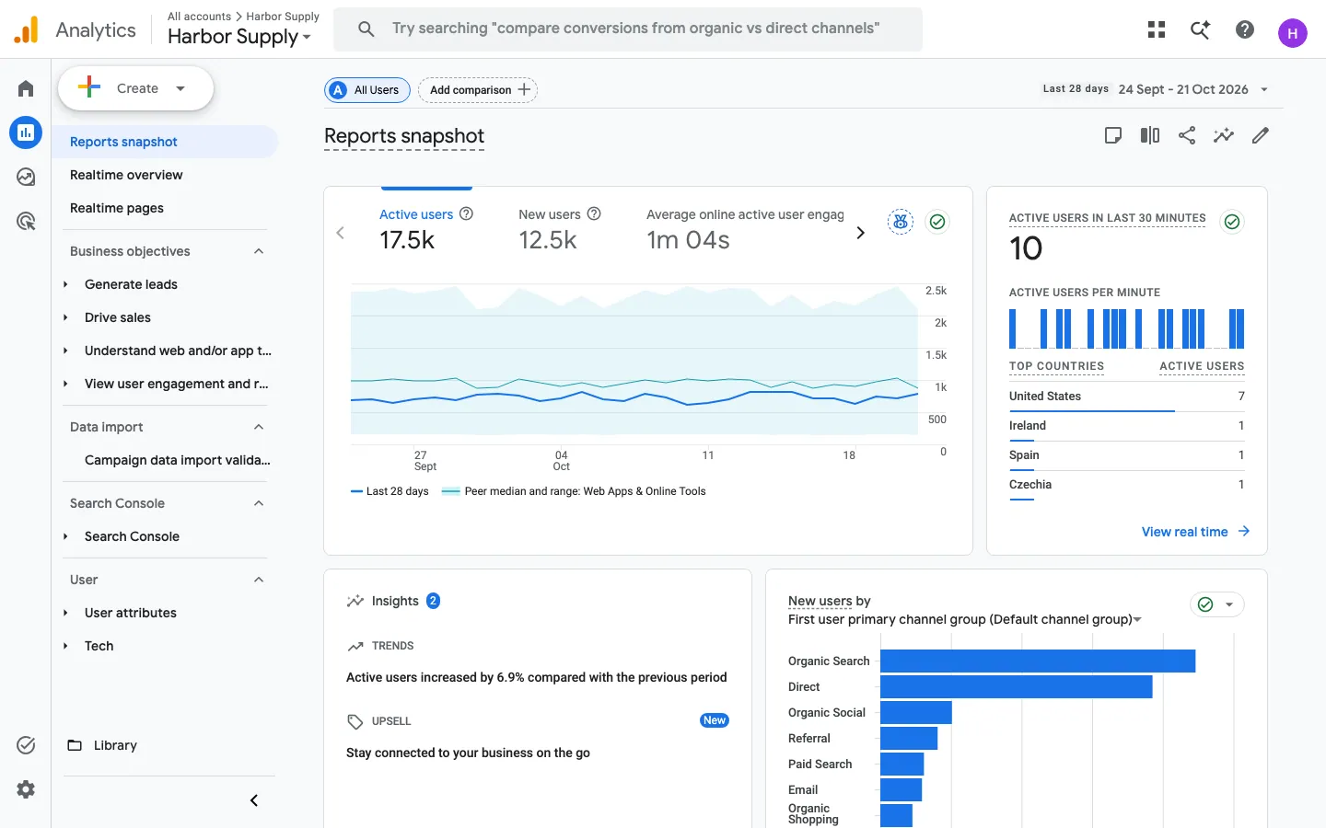Open the Home icon in left rail
This screenshot has height=828, width=1326.
[26, 88]
